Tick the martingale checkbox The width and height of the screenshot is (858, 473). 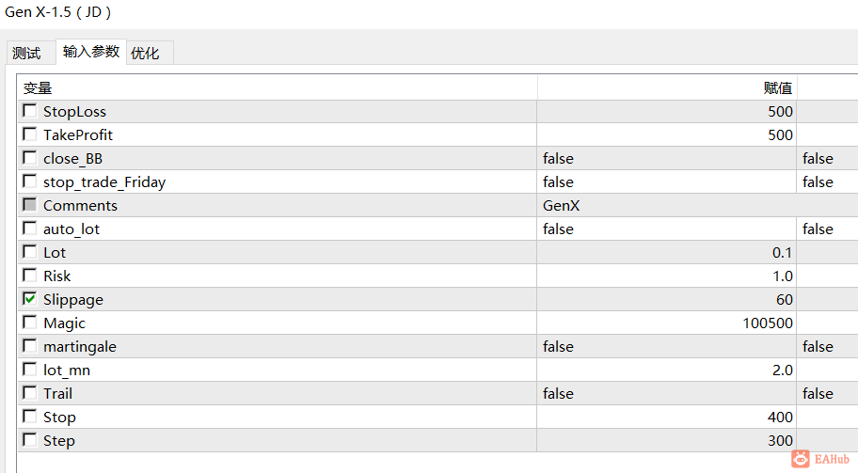30,346
